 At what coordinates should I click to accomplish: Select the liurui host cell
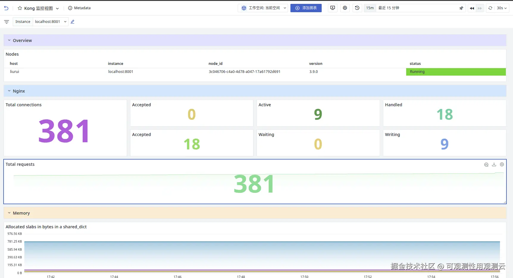15,72
